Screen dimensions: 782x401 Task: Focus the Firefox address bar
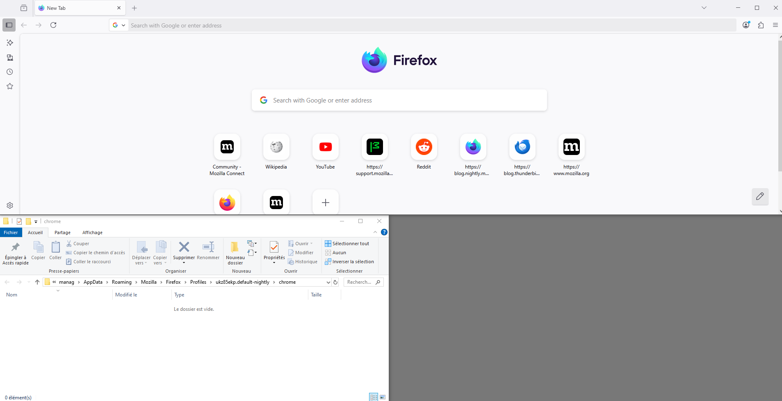pyautogui.click(x=432, y=25)
